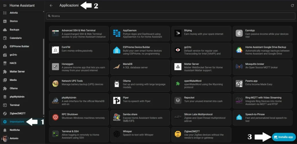Refresh the add-on list using the reload icon
Viewport: 297px width, 144px height.
292,5
